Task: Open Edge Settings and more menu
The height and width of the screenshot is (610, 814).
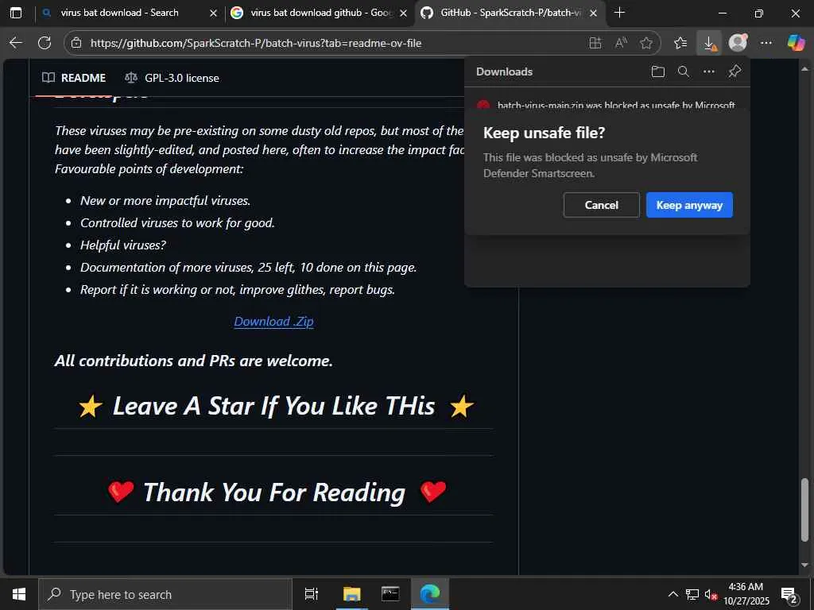Action: (x=766, y=43)
